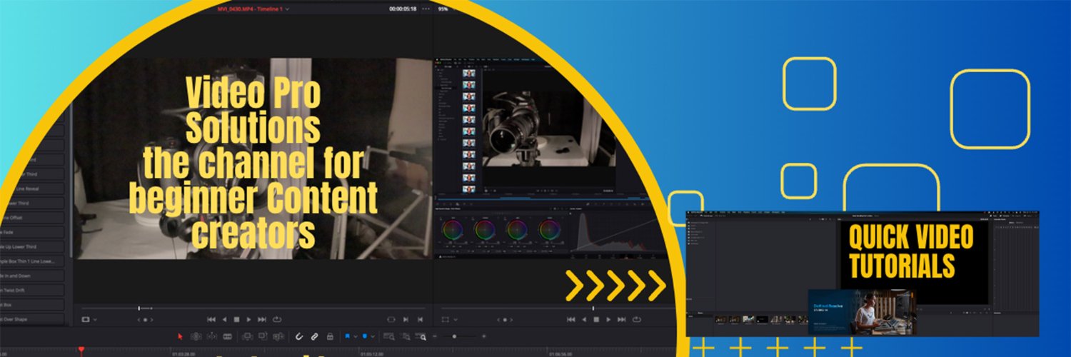This screenshot has height=357, width=1071.
Task: Expand the source viewer mode dropdown arrow
Action: coord(95,320)
